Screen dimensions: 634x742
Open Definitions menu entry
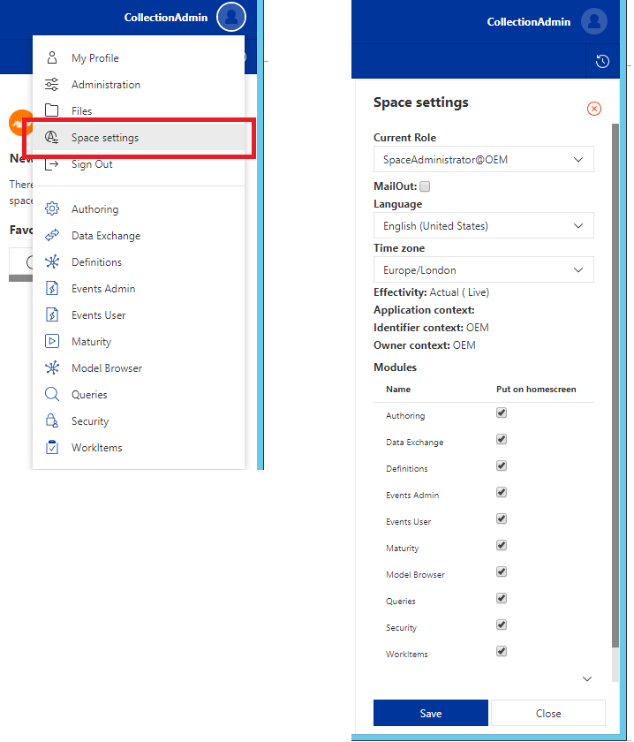coord(139,262)
